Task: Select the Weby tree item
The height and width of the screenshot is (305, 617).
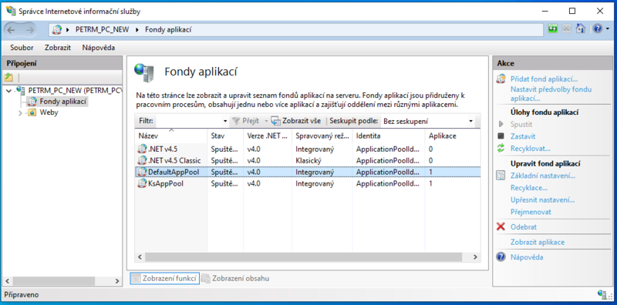Action: coord(49,112)
